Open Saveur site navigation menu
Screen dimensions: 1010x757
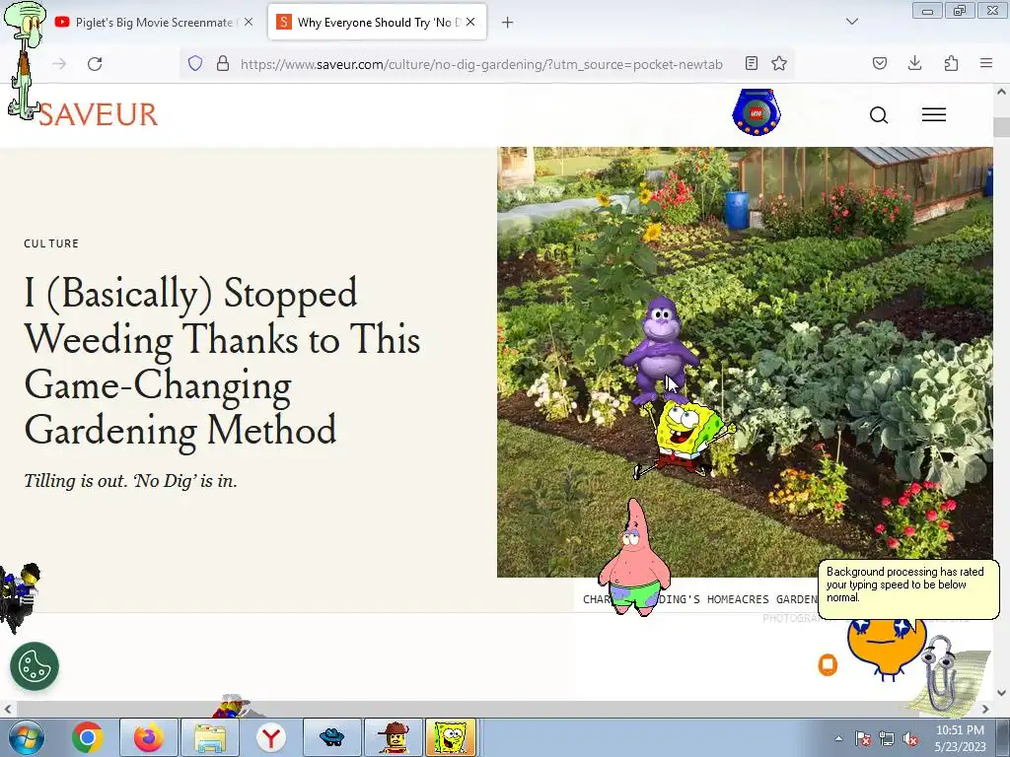pyautogui.click(x=933, y=114)
